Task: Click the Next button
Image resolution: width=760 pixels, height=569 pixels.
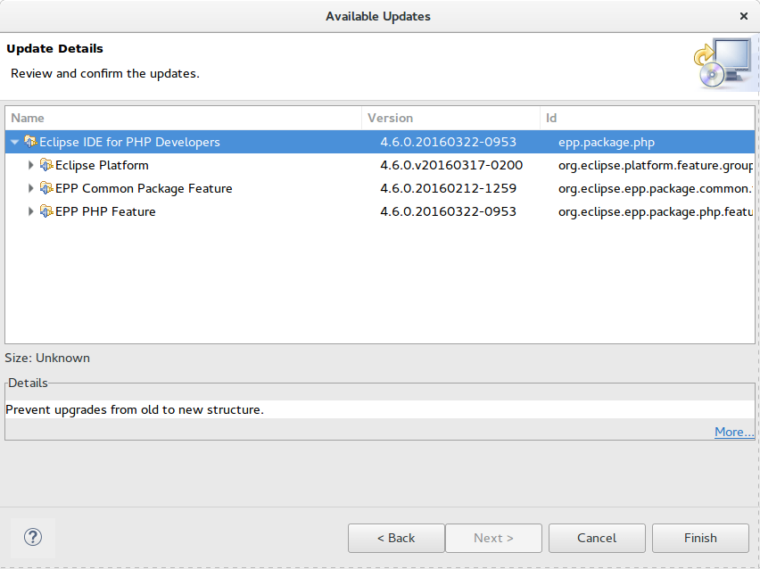Action: [x=493, y=538]
